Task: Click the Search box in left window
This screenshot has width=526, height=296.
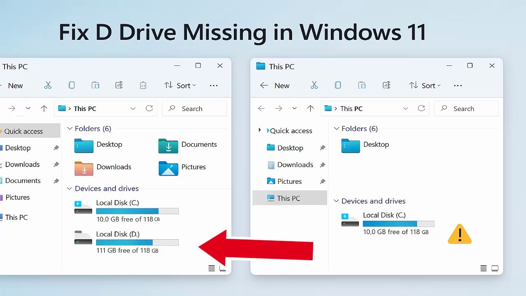Action: 194,109
